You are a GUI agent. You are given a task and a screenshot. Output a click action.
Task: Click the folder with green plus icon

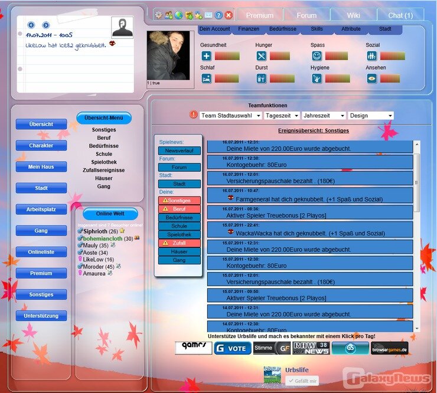[189, 15]
